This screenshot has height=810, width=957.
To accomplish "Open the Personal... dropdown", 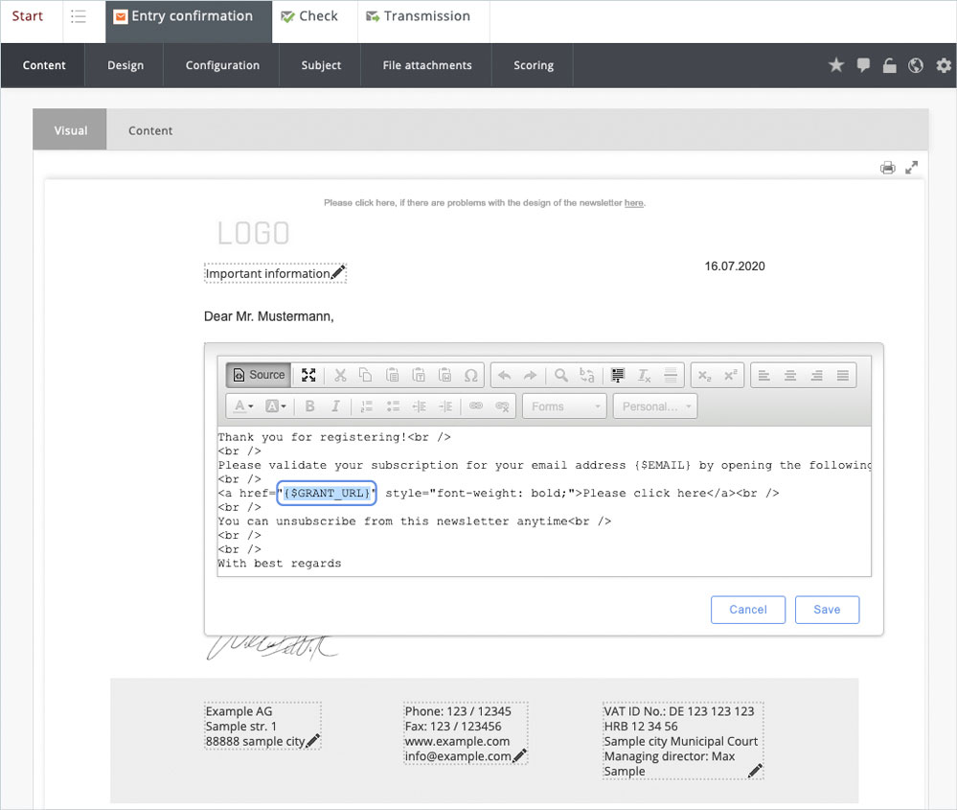I will coord(654,406).
